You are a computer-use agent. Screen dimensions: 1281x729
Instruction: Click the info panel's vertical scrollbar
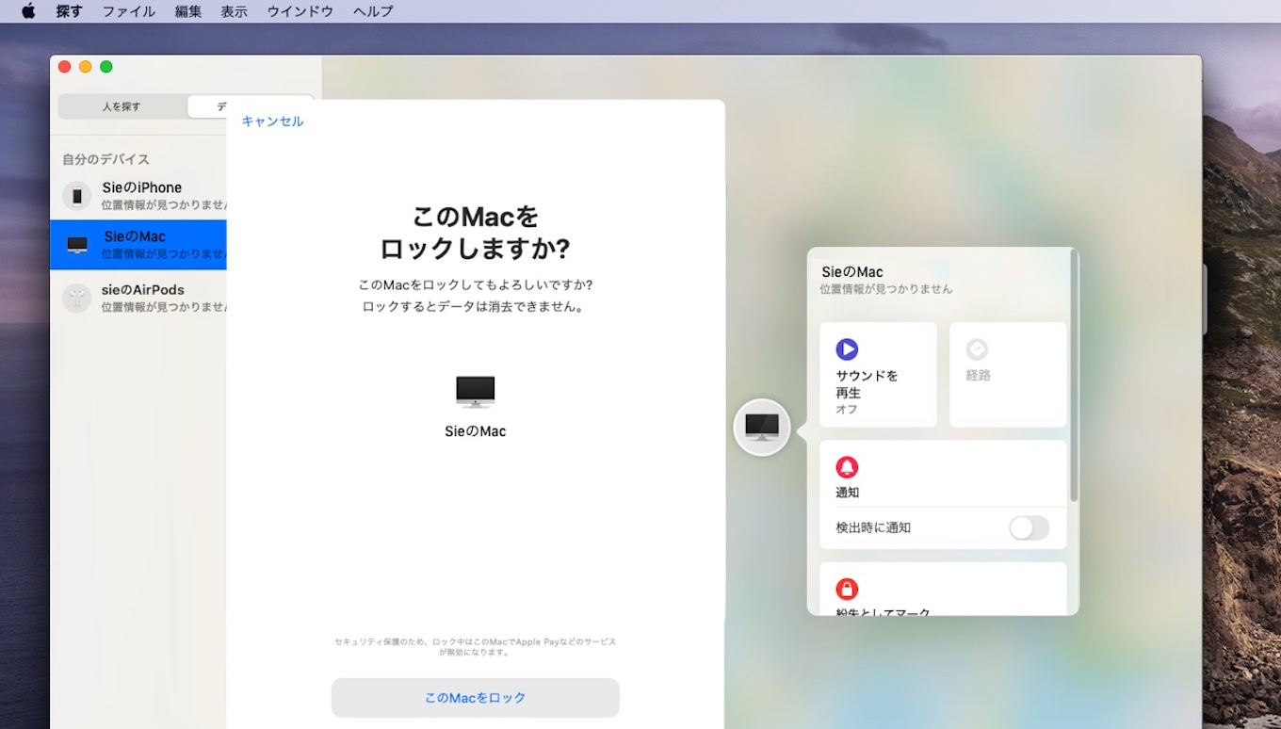[1074, 377]
